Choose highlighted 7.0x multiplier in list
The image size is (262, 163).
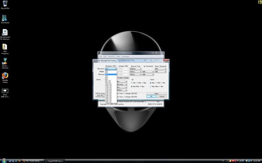pyautogui.click(x=111, y=74)
